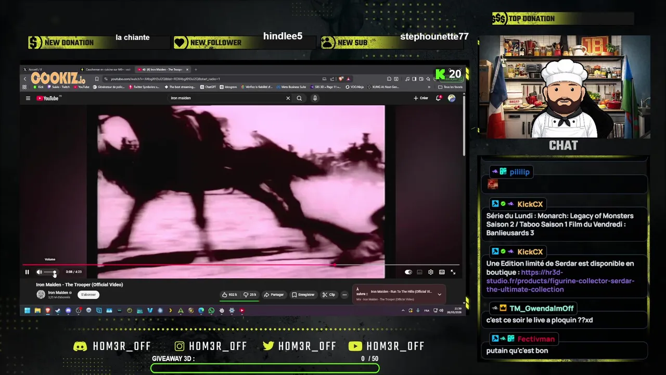Open Steam from the taskbar

click(x=58, y=310)
